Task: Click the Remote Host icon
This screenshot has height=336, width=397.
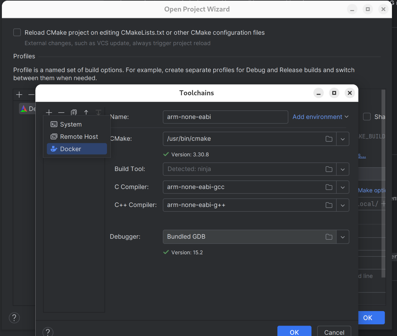Action: [x=54, y=137]
